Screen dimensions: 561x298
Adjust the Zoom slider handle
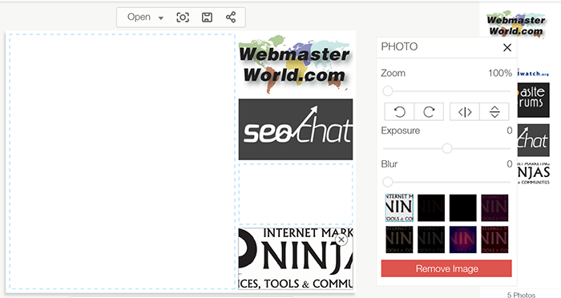coord(387,91)
